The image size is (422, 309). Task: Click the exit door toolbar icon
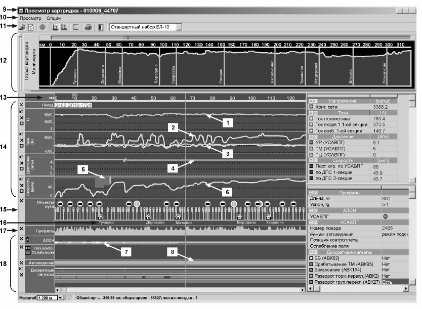click(101, 27)
